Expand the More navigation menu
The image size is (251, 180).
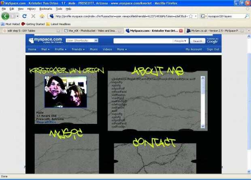122,49
